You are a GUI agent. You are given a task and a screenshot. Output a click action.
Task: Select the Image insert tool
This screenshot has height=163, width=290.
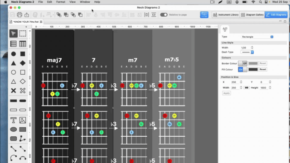point(23,120)
